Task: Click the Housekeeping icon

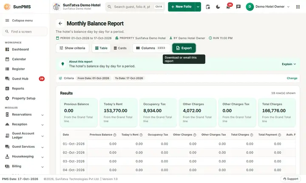Action: point(7,157)
